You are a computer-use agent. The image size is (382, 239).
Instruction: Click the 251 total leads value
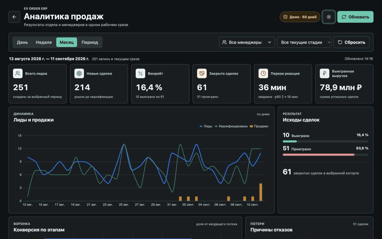(20, 87)
